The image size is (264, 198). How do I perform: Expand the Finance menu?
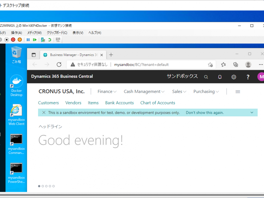tap(107, 91)
